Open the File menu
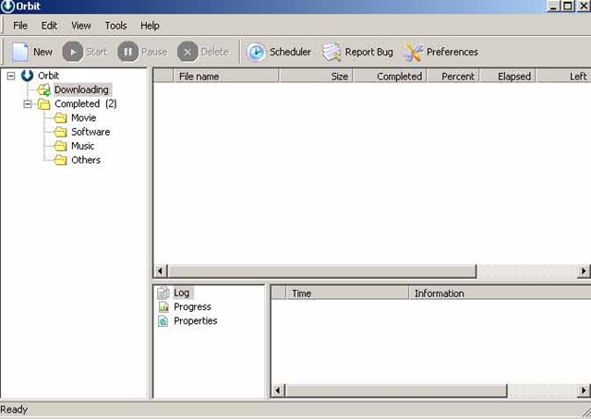This screenshot has height=419, width=591. (20, 26)
